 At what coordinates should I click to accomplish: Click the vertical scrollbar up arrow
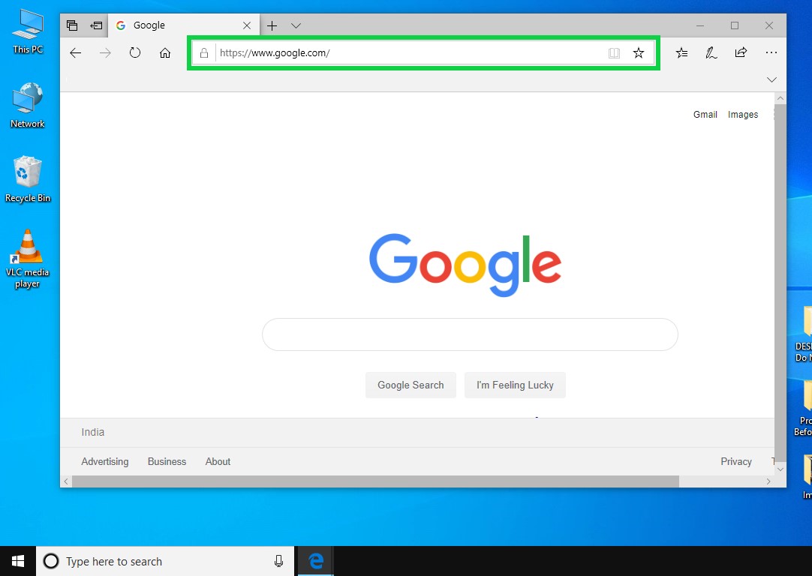tap(780, 98)
